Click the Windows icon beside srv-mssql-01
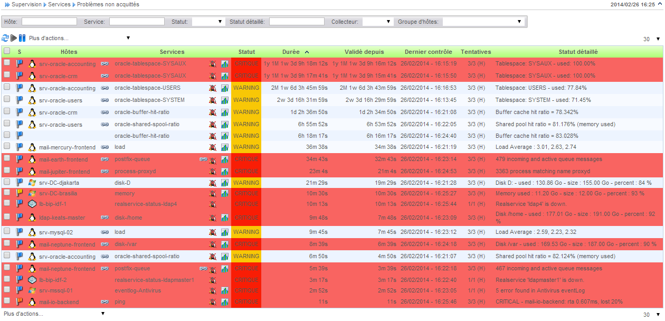Screen dimensions: 665x321 [32, 290]
